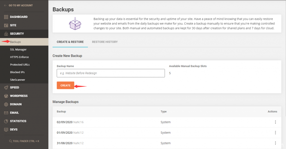
Task: Click the Dashboard grid icon
Action: click(6, 17)
